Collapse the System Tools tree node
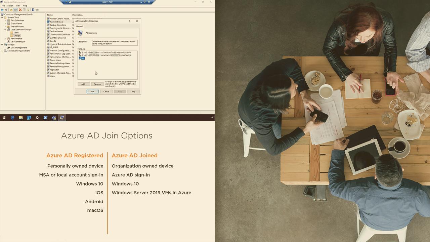This screenshot has width=430, height=242. click(x=2, y=17)
